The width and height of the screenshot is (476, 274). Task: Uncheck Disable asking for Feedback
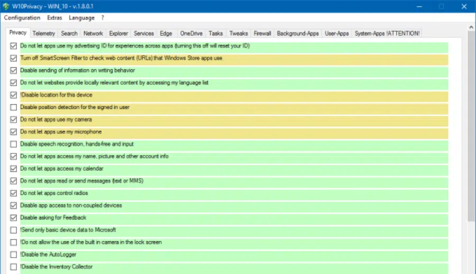pyautogui.click(x=13, y=218)
